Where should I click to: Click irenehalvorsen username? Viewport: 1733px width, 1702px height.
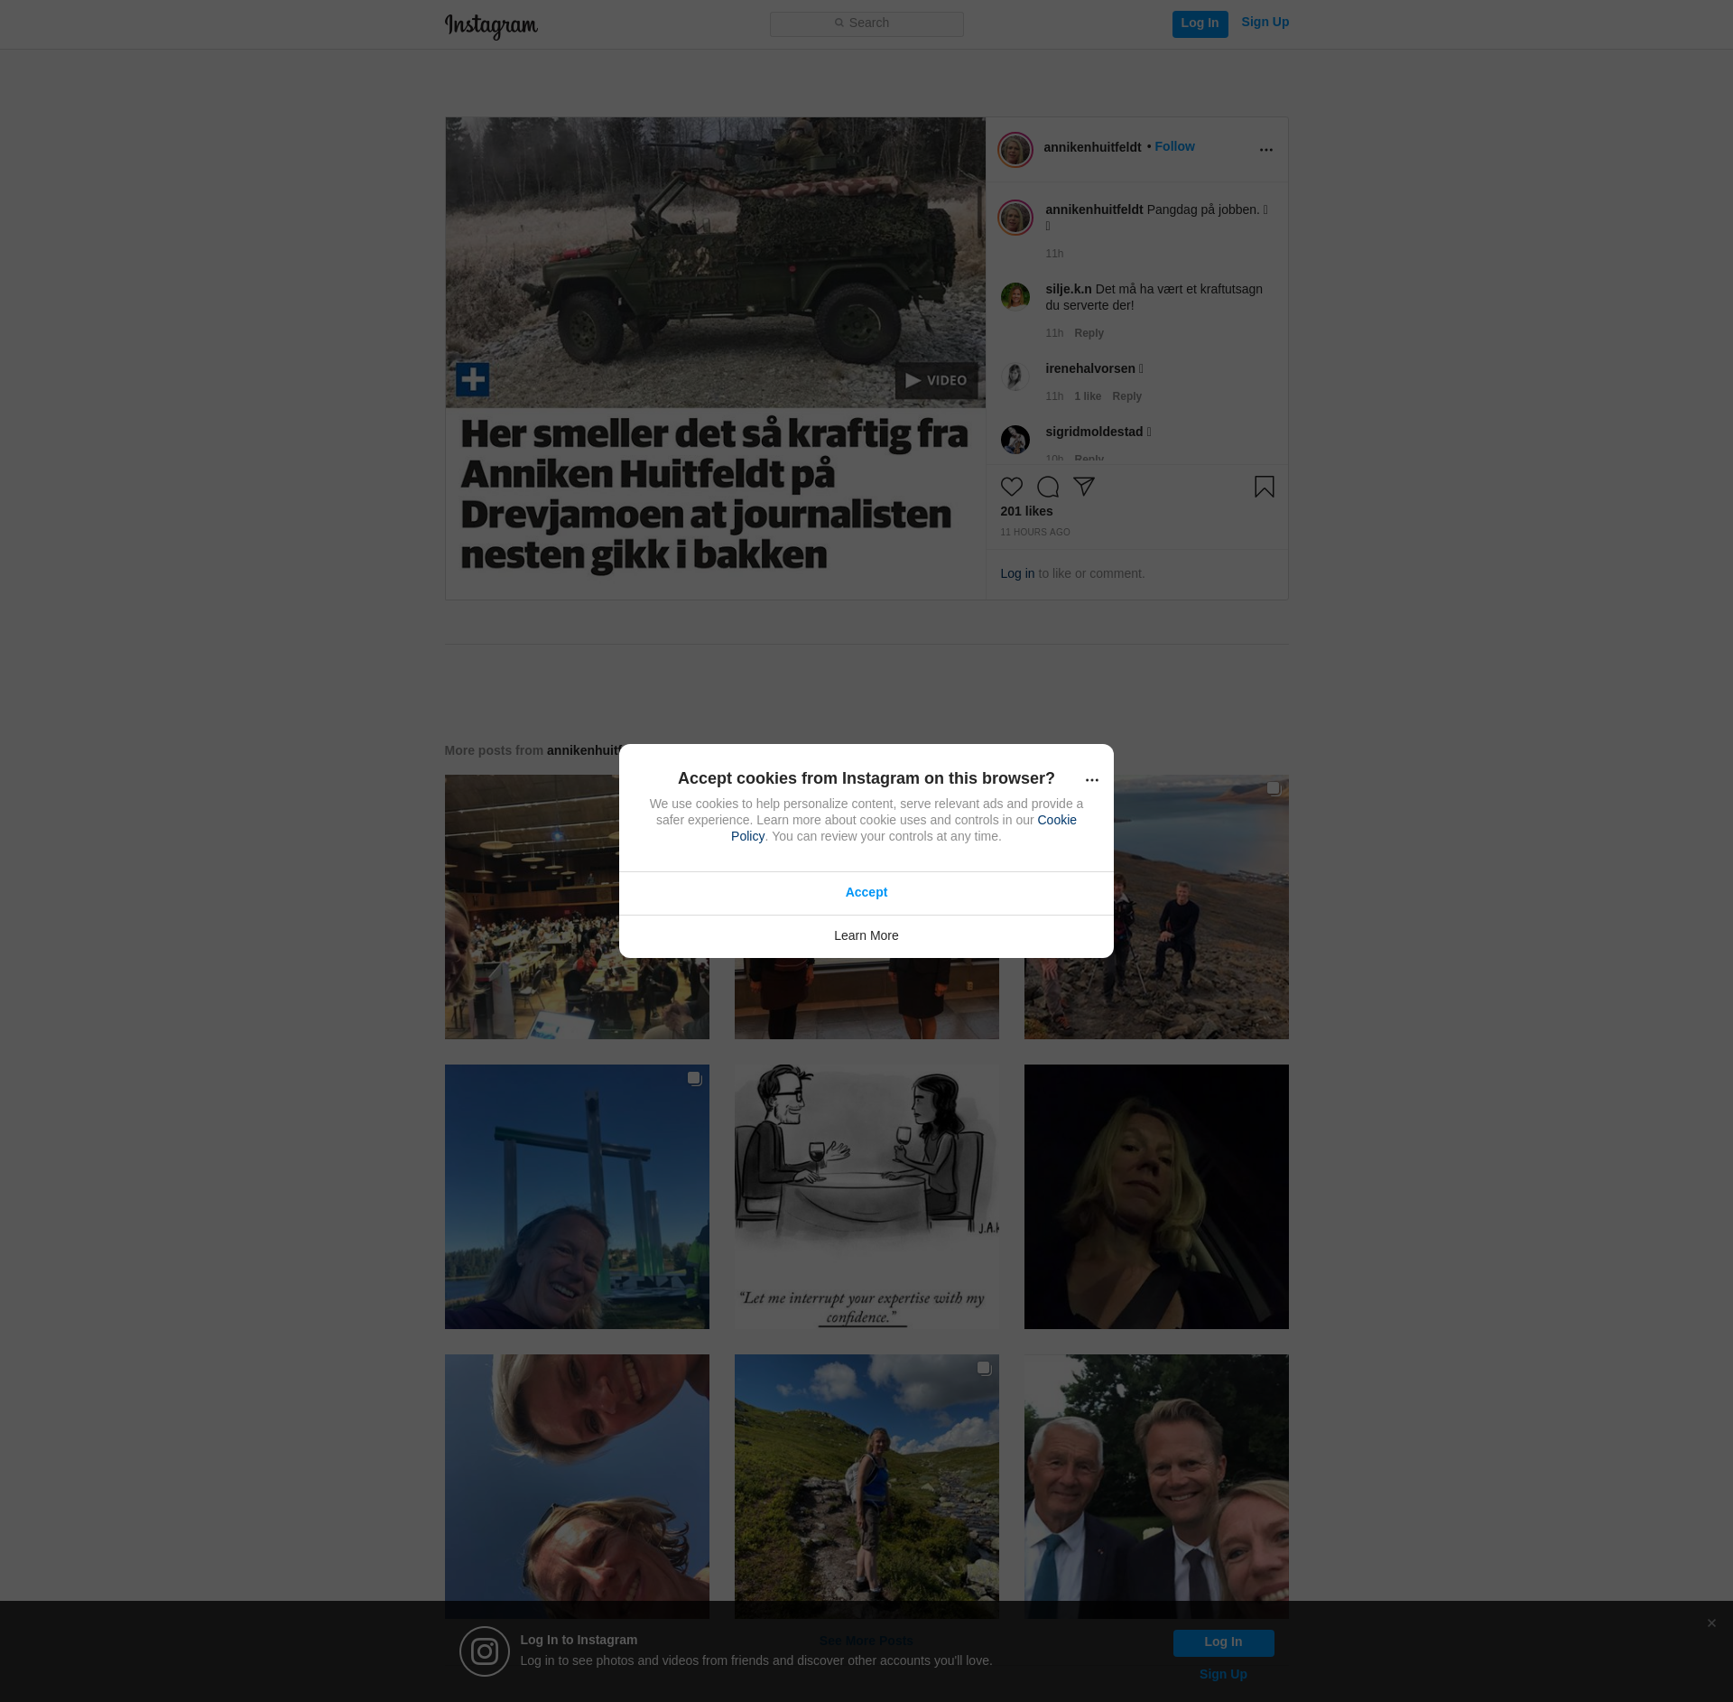[1090, 368]
